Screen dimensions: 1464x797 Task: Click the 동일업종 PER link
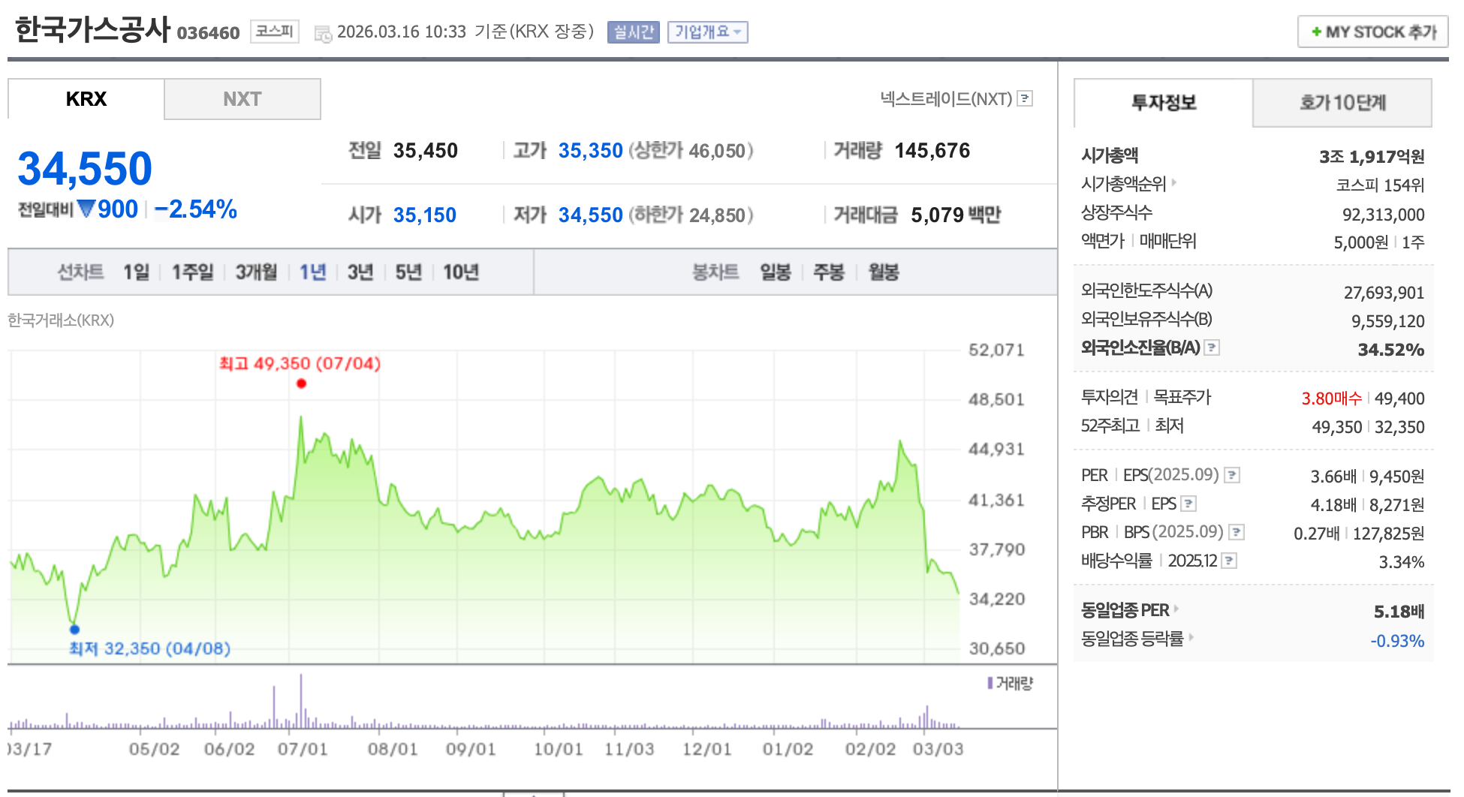click(x=1125, y=609)
